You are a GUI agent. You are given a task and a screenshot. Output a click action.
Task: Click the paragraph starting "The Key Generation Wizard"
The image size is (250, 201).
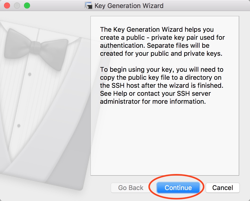point(162,41)
